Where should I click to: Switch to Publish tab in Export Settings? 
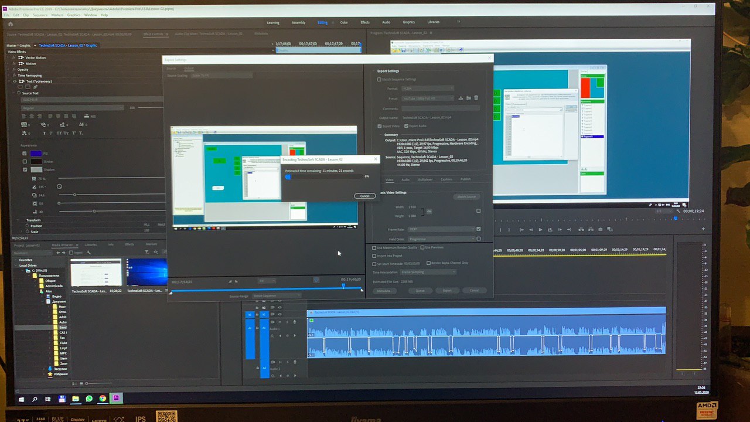465,179
